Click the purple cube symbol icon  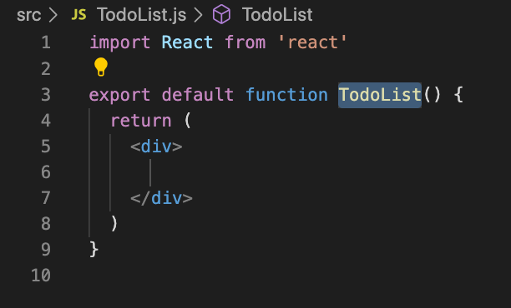coord(221,14)
